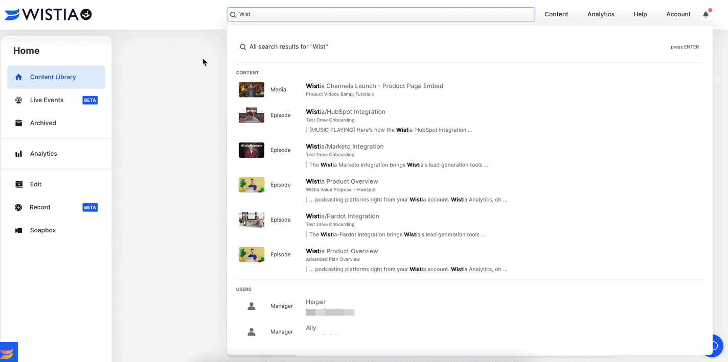Click the Content Library home icon
This screenshot has width=728, height=362.
19,77
